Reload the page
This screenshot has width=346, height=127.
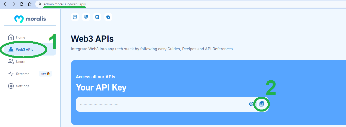click(x=22, y=4)
